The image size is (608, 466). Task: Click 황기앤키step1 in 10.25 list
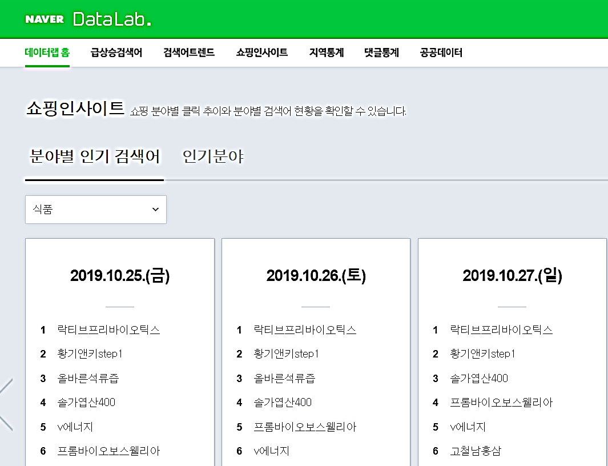point(90,354)
